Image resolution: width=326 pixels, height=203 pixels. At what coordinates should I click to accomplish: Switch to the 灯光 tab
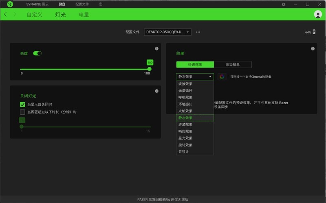click(60, 15)
